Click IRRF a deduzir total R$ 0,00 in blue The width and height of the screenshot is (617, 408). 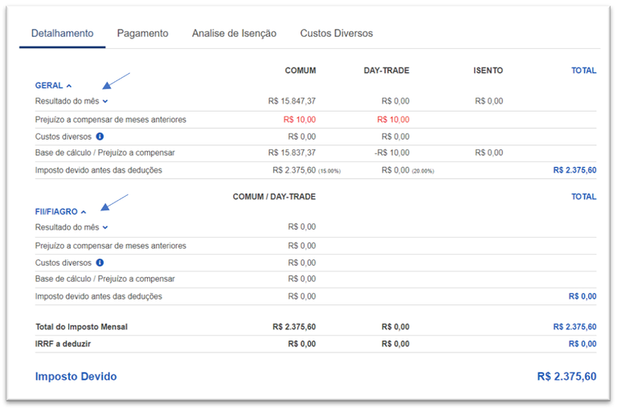click(x=582, y=344)
